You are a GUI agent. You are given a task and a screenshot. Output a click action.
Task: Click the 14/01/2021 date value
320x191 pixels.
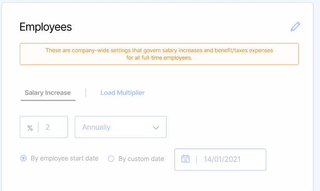(x=222, y=159)
